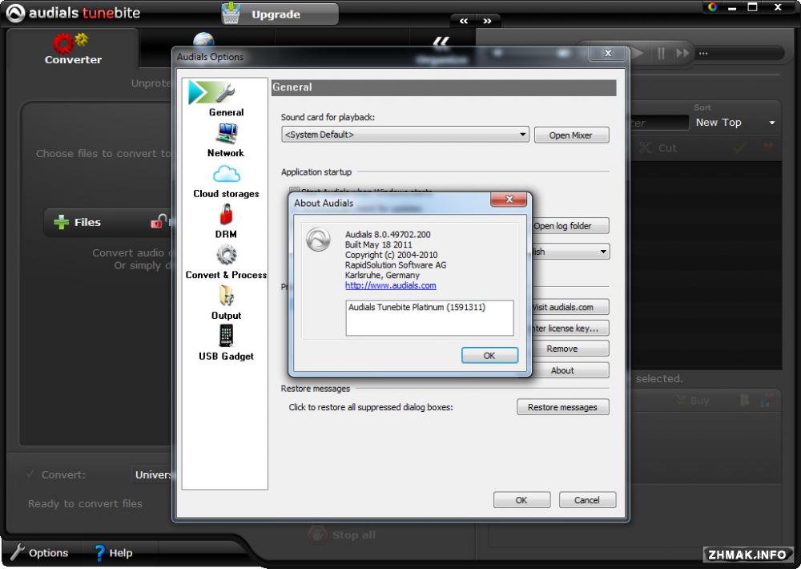The height and width of the screenshot is (569, 801).
Task: Open the www.audials.com link
Action: coord(390,285)
